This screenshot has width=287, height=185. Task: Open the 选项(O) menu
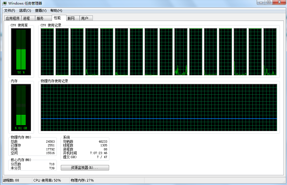pos(25,11)
